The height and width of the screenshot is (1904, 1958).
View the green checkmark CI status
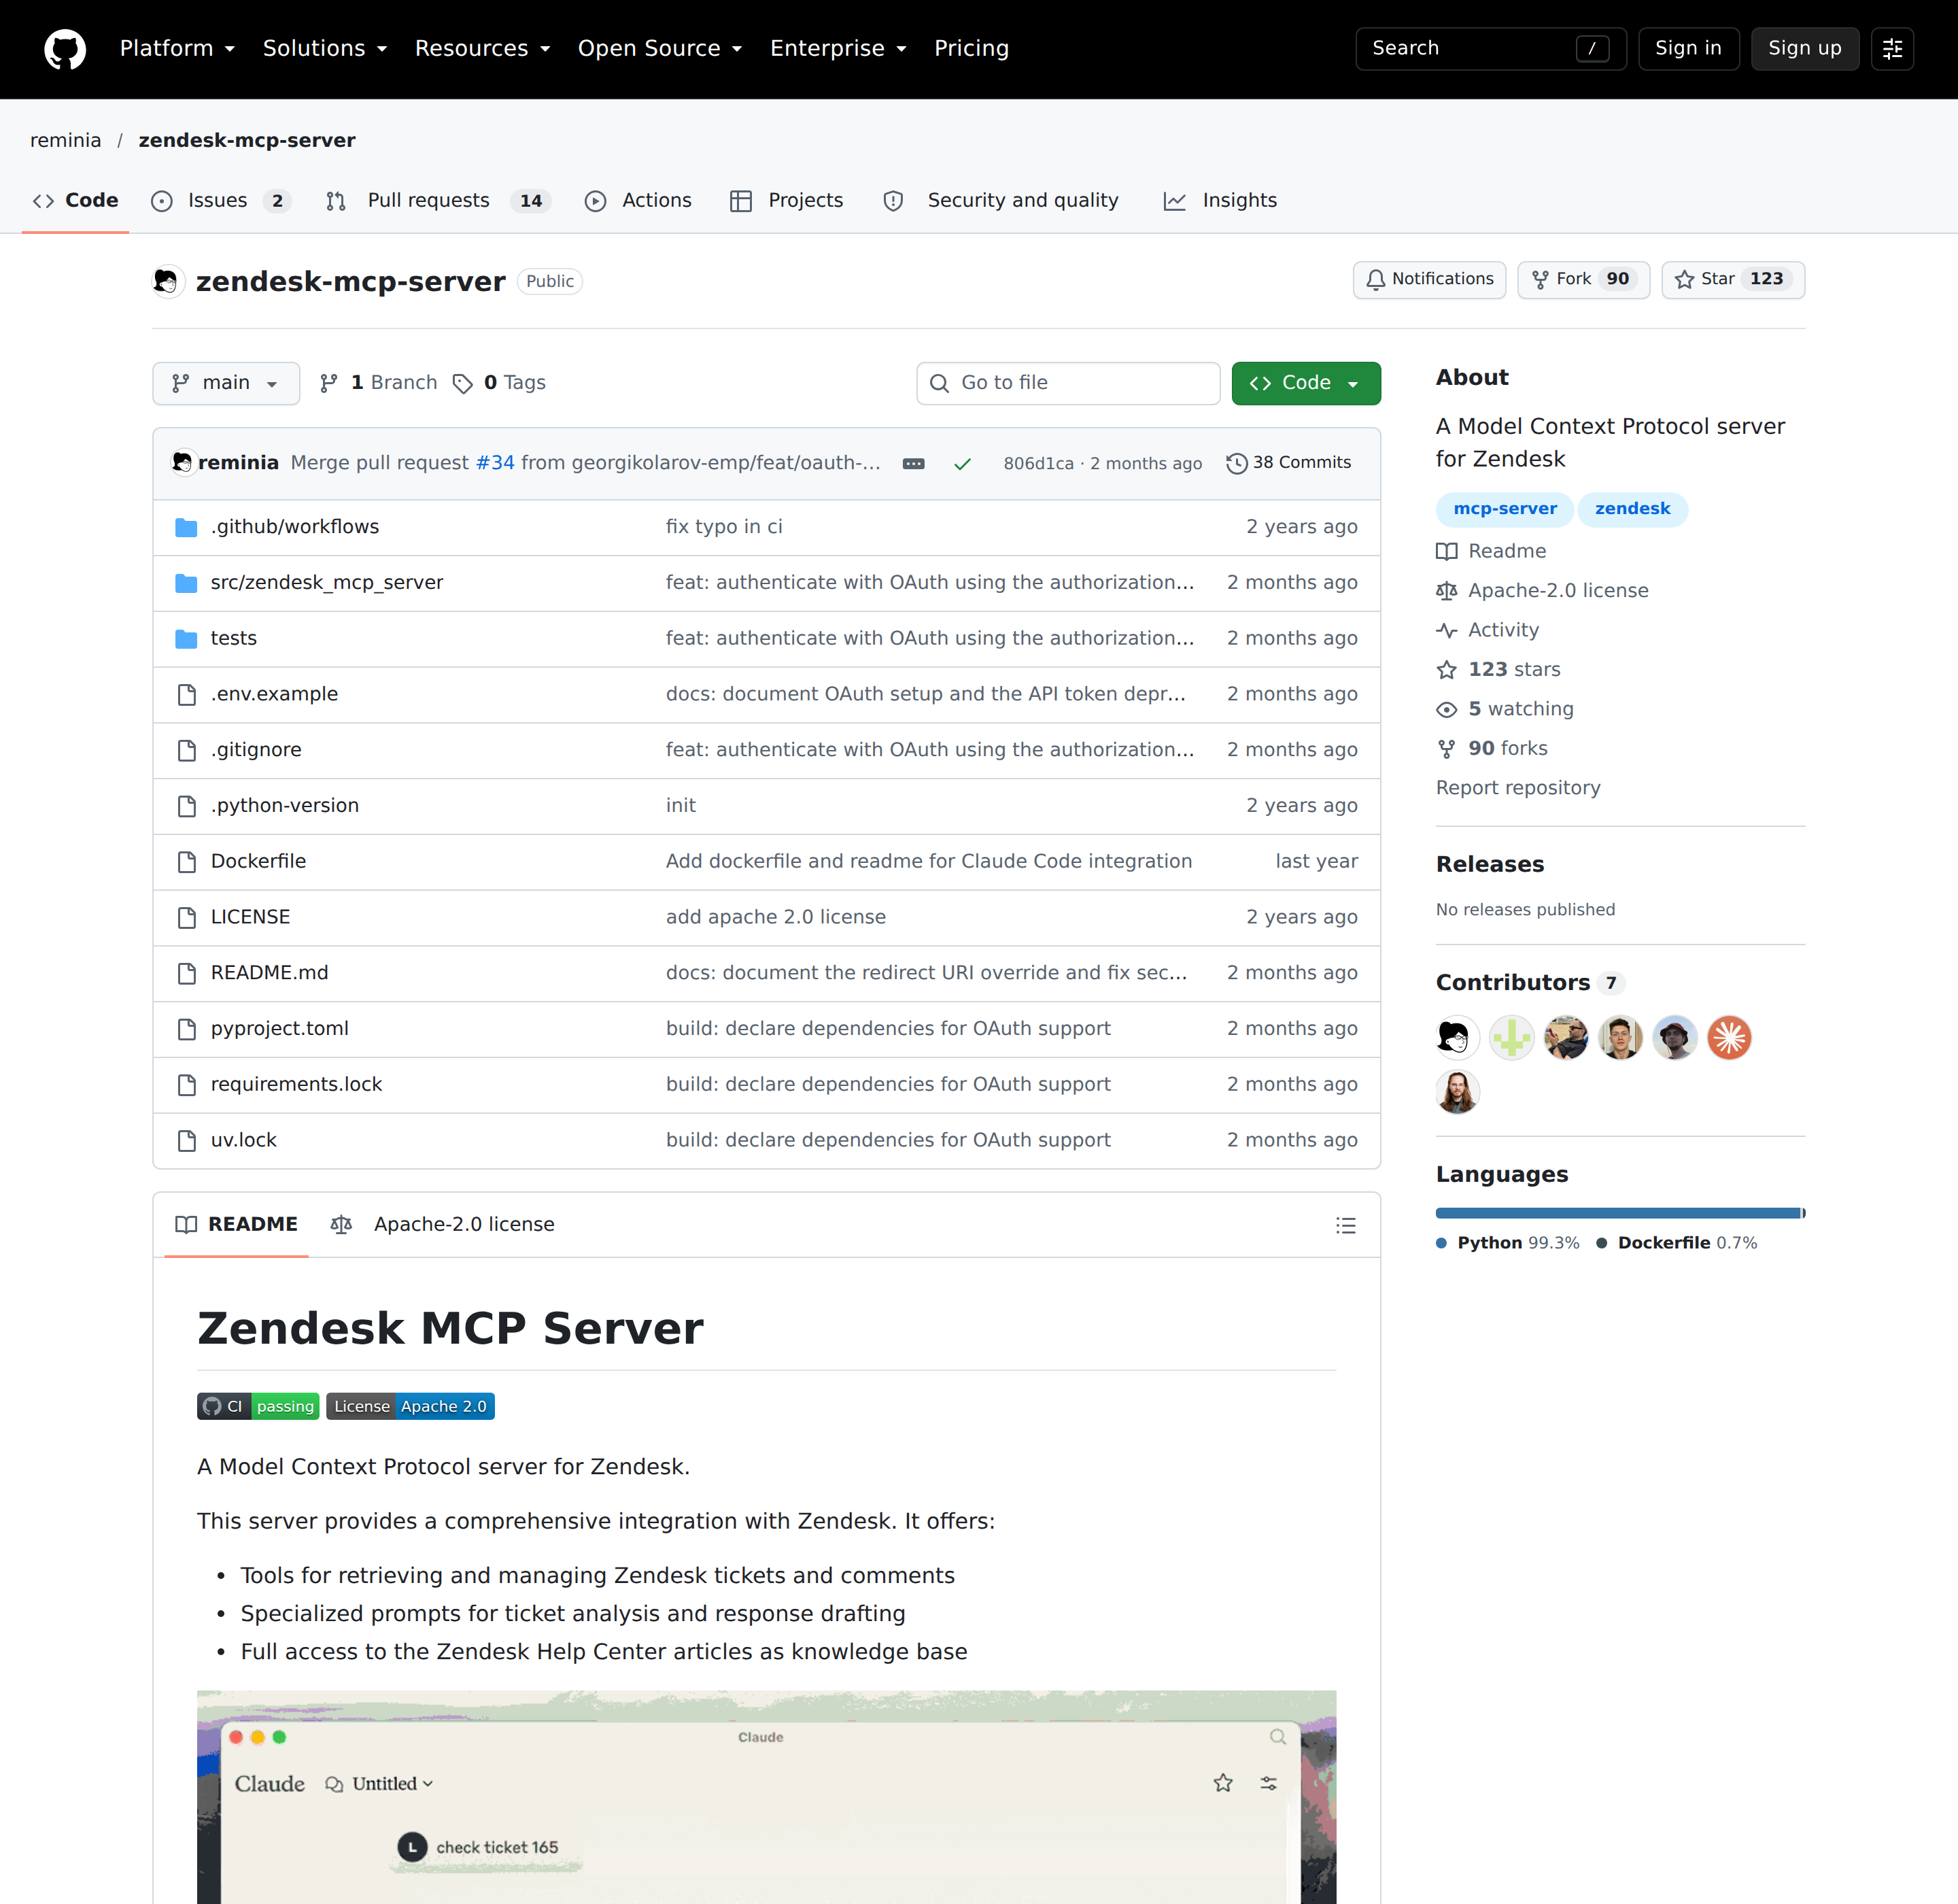962,464
